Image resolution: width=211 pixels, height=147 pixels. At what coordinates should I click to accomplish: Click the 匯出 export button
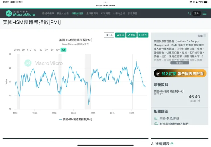pos(120,35)
